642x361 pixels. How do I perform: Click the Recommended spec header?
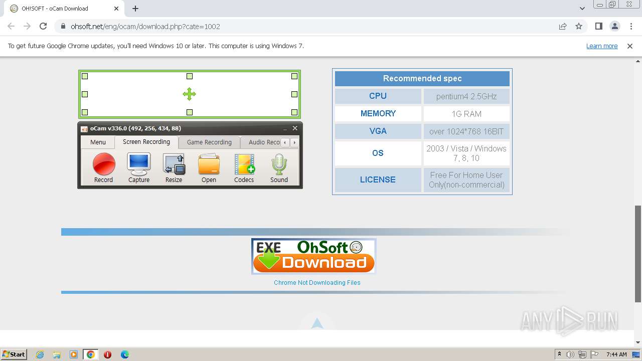[422, 78]
